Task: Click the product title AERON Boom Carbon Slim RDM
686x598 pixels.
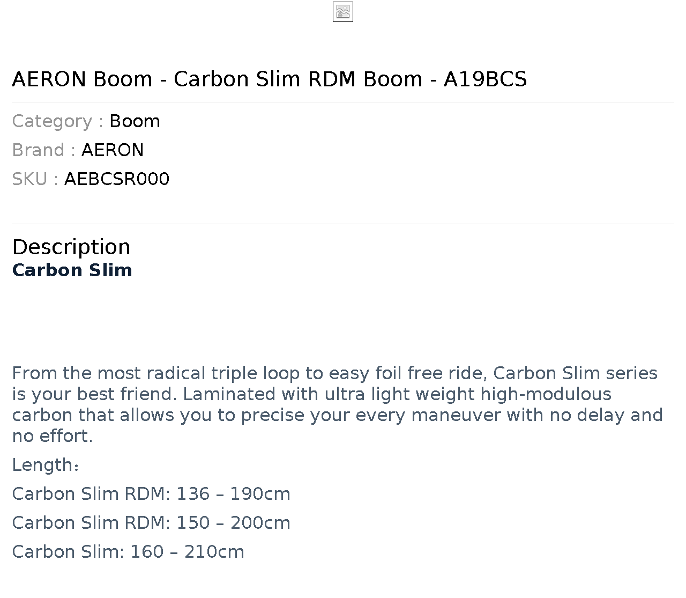Action: click(270, 79)
